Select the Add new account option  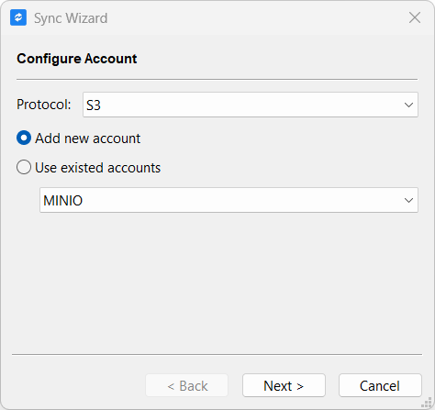79,139
